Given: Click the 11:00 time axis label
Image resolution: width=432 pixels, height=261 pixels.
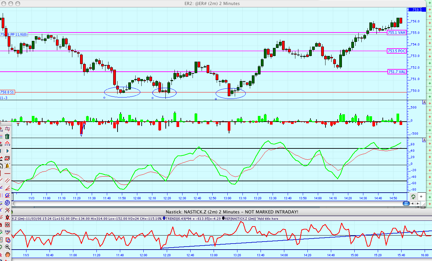Looking at the screenshot, I should [x=47, y=198].
